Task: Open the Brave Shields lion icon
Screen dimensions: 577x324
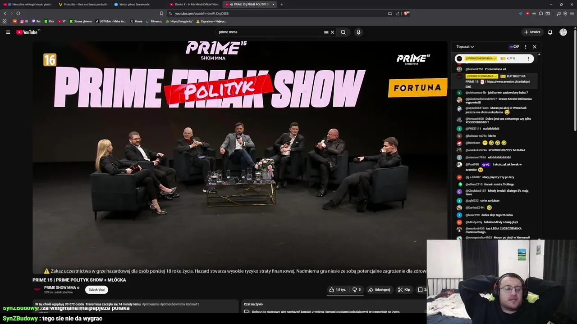Action: tap(406, 13)
